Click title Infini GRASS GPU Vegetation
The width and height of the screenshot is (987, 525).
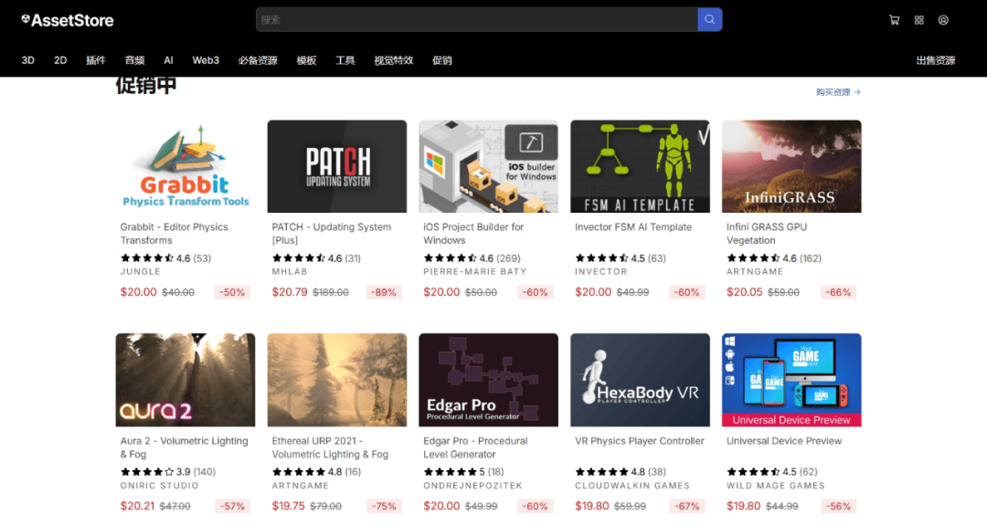[767, 233]
